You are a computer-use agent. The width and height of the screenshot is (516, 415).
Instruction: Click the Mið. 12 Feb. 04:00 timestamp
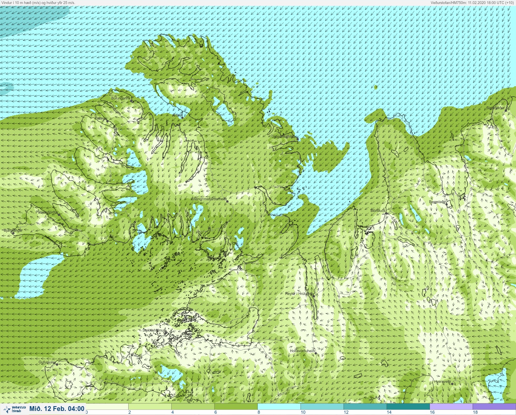pos(57,409)
